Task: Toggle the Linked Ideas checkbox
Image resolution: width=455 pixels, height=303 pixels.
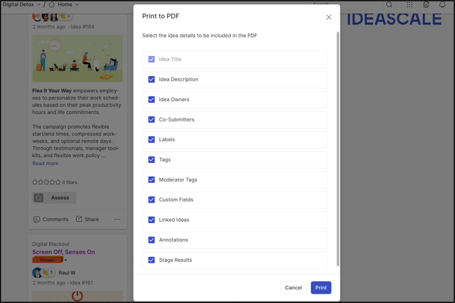Action: tap(151, 220)
